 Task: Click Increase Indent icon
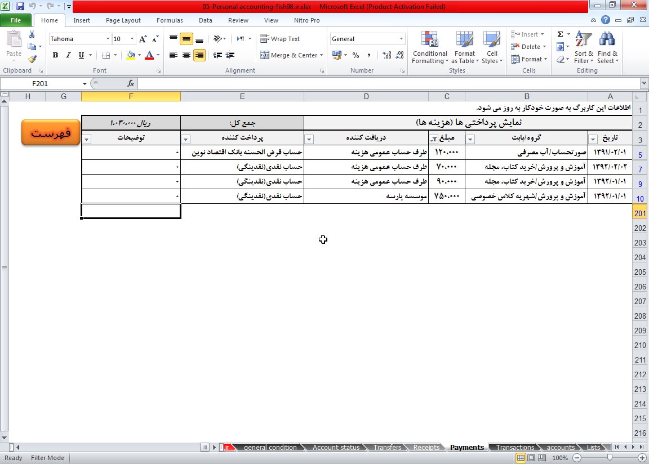click(x=230, y=55)
